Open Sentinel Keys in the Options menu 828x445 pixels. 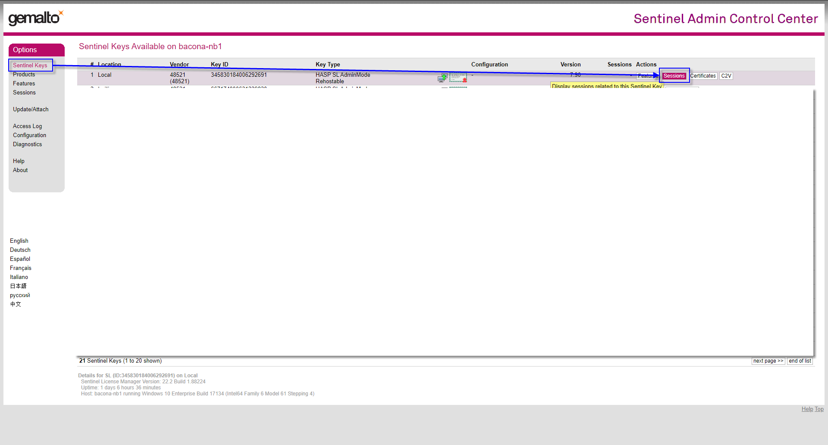coord(30,66)
